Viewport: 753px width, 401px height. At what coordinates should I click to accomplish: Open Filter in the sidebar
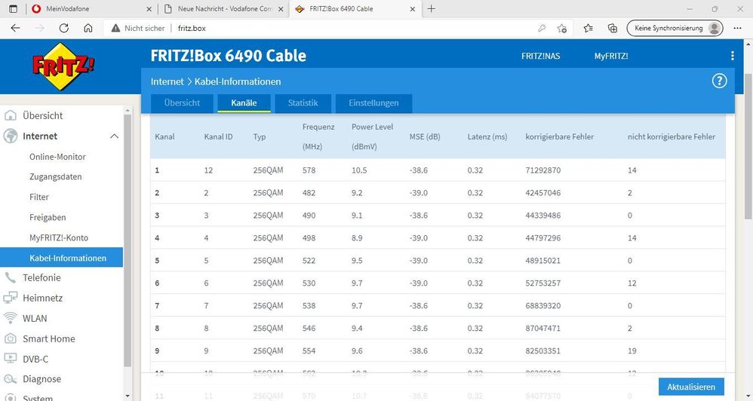tap(39, 197)
